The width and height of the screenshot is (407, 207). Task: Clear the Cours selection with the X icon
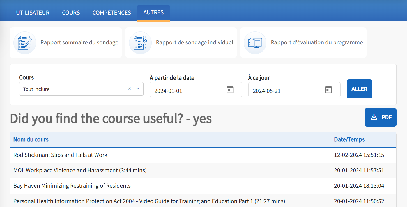[x=129, y=89]
